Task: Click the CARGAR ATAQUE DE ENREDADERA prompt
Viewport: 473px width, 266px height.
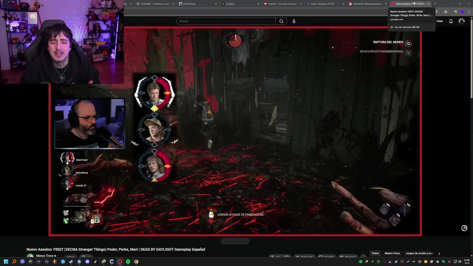Action: coord(240,215)
